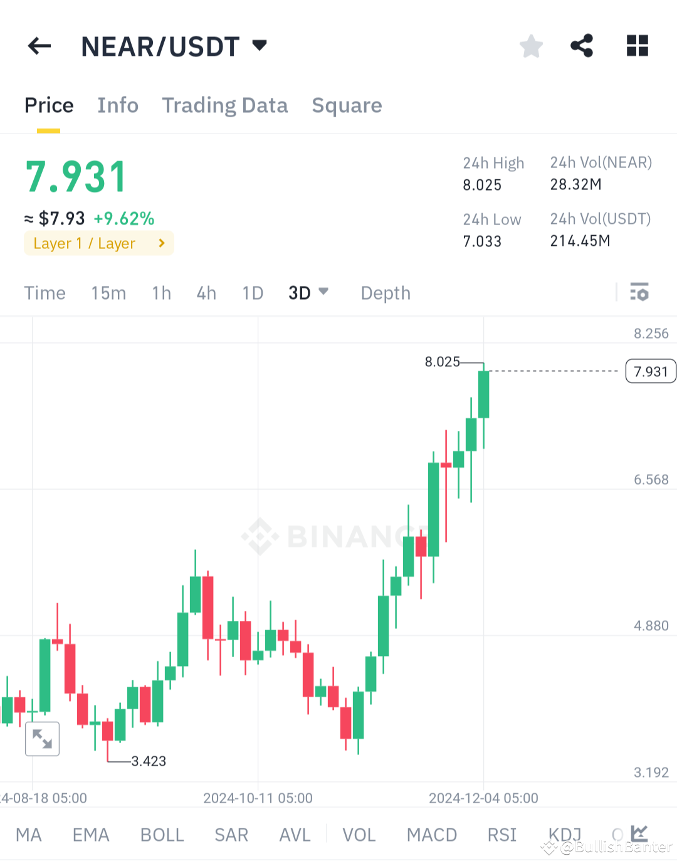The width and height of the screenshot is (677, 861).
Task: Open chart settings via the filter icon
Action: [x=639, y=292]
